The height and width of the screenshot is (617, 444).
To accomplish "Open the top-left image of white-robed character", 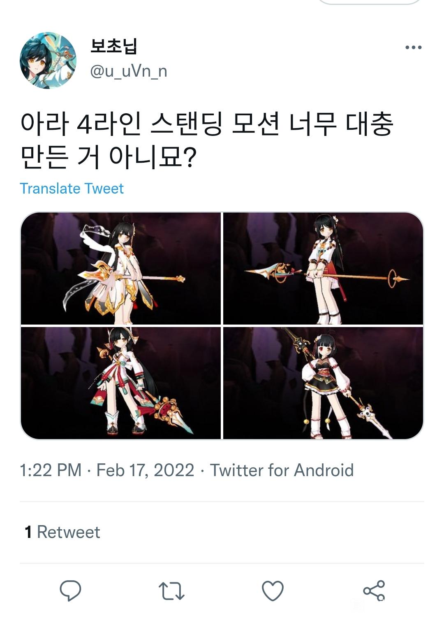I will (121, 269).
